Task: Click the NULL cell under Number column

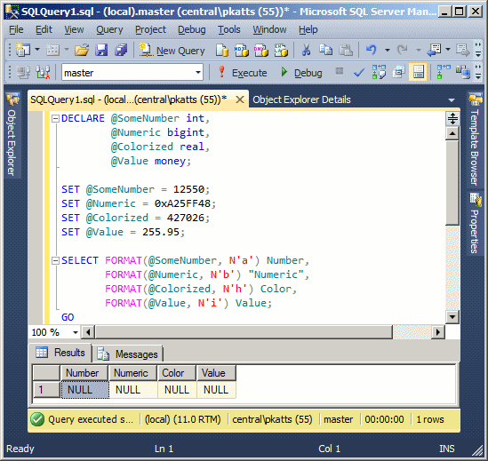Action: (85, 390)
